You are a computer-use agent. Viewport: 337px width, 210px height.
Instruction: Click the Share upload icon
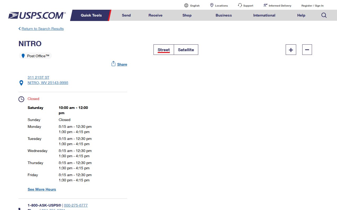113,64
